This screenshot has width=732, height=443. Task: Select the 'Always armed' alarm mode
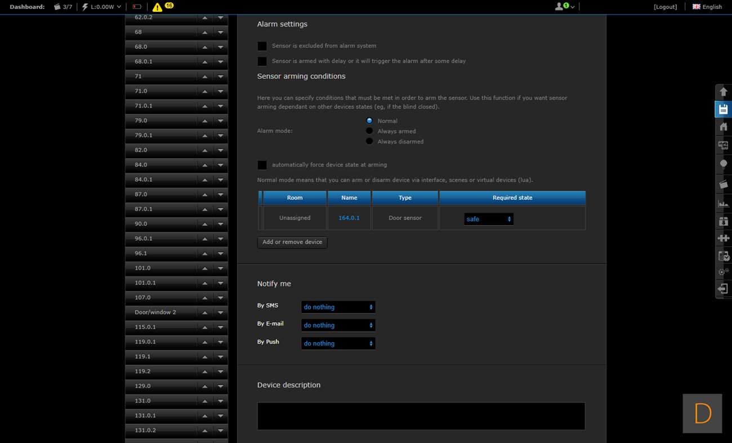point(369,131)
